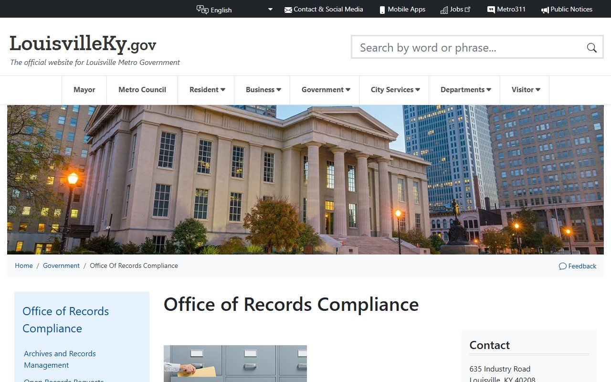
Task: Open the Jobs link
Action: pos(456,9)
